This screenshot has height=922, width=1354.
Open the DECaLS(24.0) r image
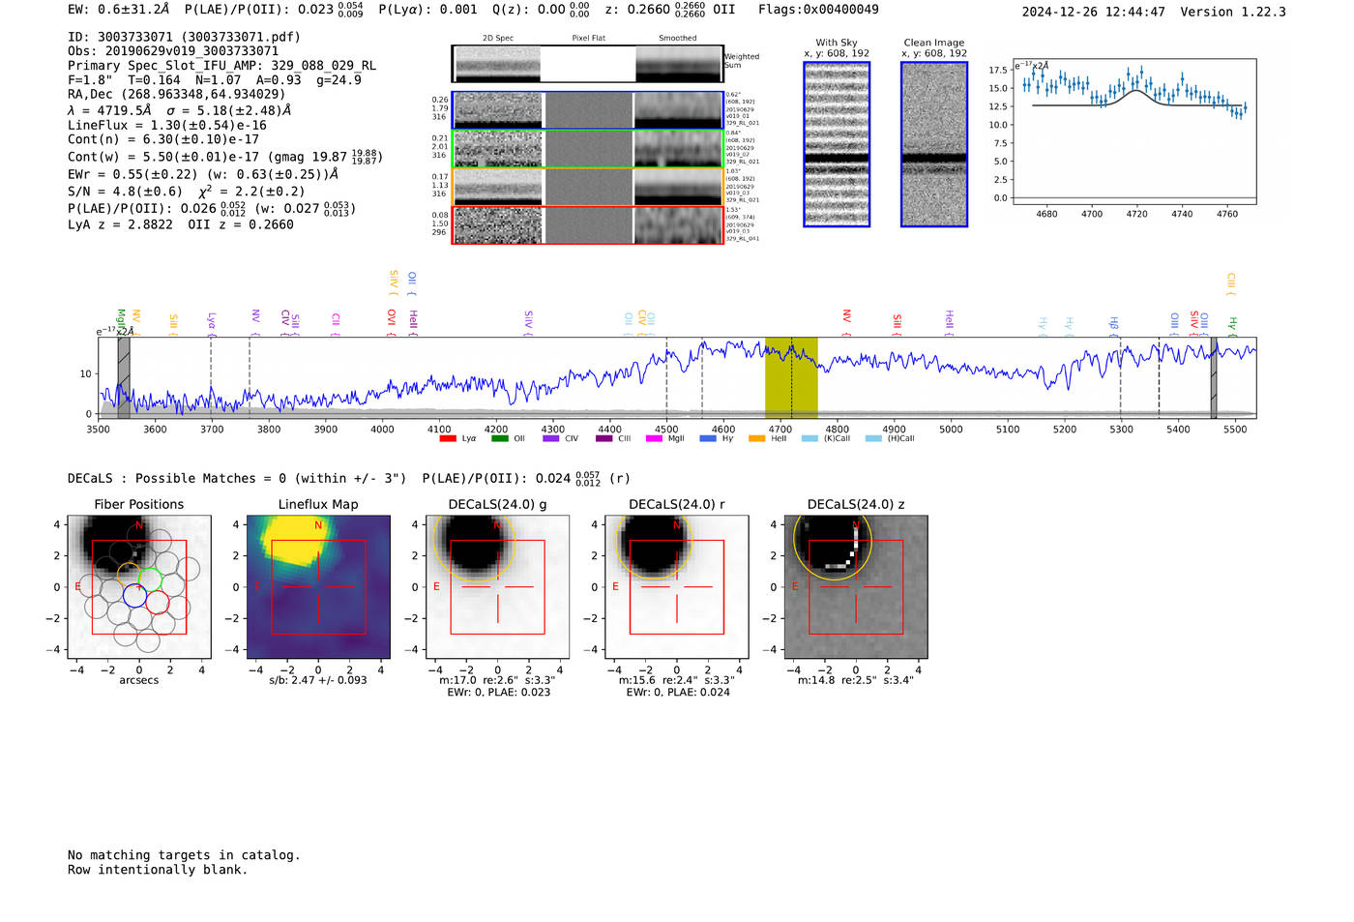[x=676, y=586]
